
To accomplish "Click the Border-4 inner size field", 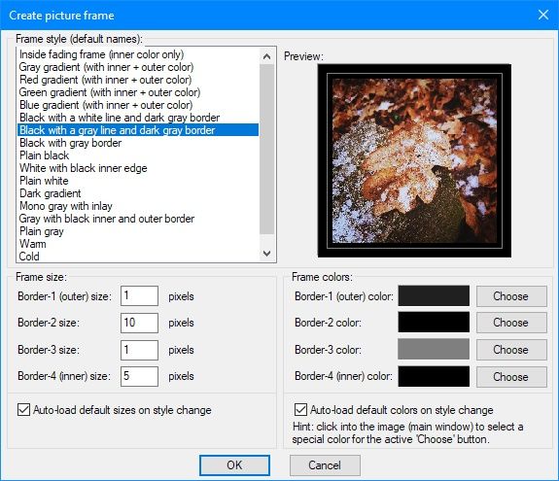I will pos(139,376).
